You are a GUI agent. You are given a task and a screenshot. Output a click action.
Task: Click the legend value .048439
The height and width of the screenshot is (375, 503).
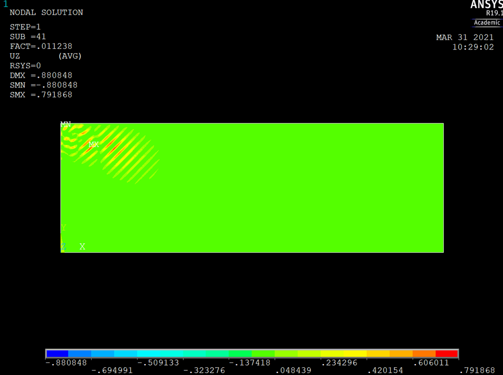coord(293,370)
